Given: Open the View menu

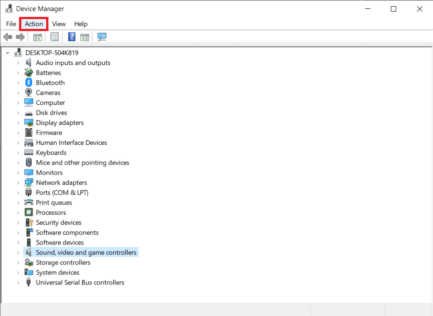Looking at the screenshot, I should (x=59, y=24).
